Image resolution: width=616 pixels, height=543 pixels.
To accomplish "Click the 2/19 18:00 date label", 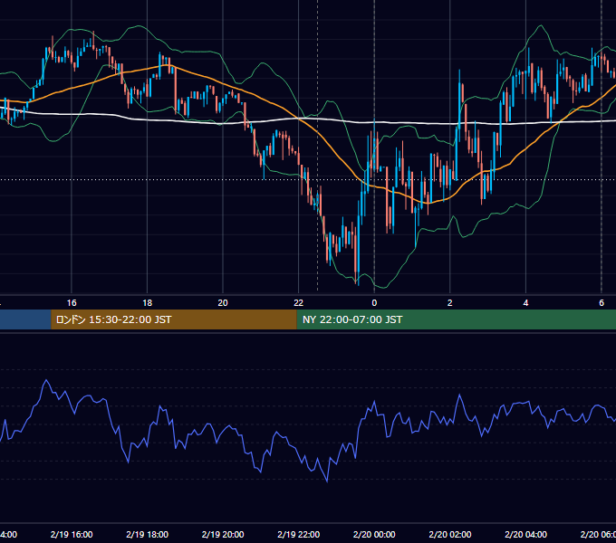I will tap(148, 534).
